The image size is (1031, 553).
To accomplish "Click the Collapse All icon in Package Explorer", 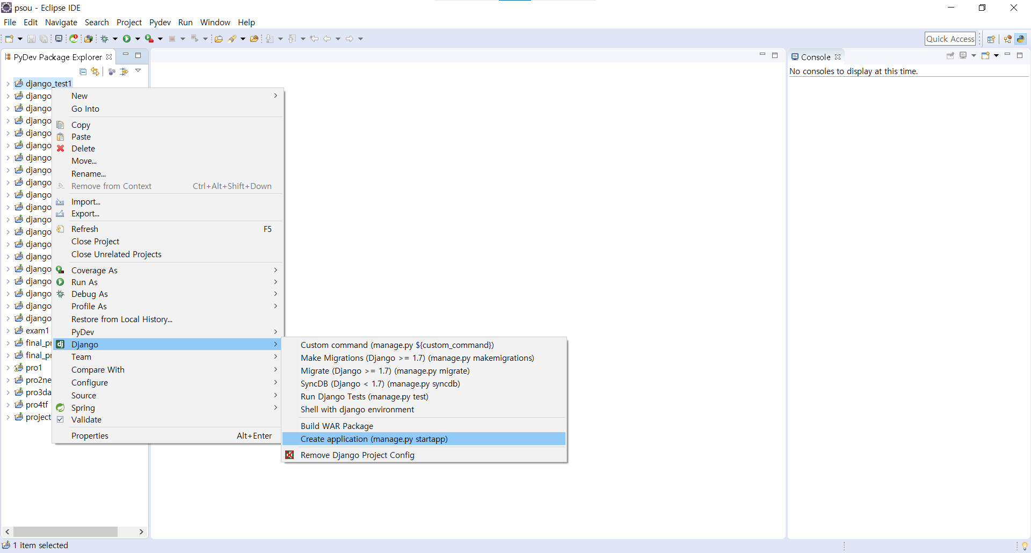I will tap(83, 71).
